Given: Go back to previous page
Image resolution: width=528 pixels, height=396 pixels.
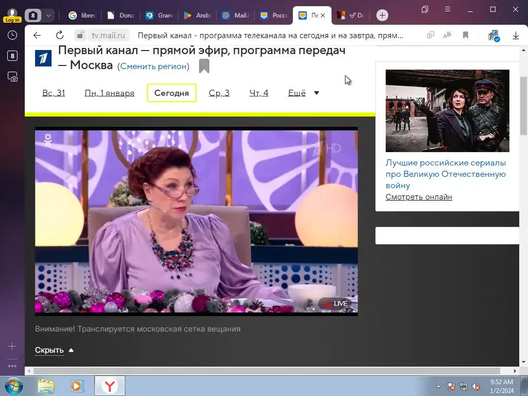Looking at the screenshot, I should click(37, 36).
